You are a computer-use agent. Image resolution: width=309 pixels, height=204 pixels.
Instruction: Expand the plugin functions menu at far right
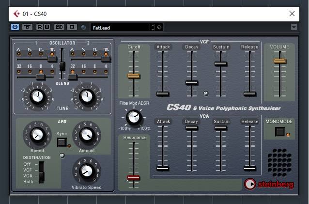(294, 27)
